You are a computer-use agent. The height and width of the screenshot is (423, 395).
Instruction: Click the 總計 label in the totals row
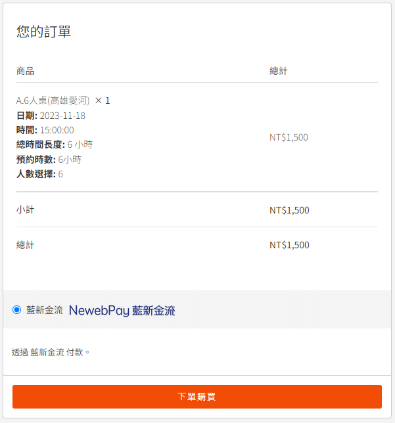click(x=26, y=245)
